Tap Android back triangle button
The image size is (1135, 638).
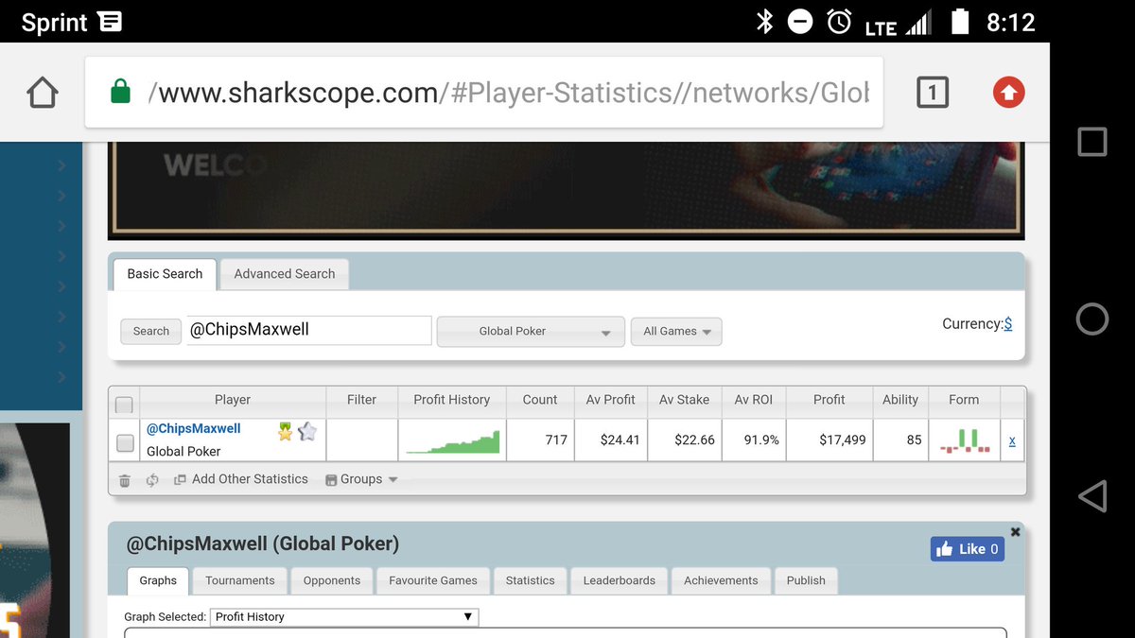tap(1091, 496)
